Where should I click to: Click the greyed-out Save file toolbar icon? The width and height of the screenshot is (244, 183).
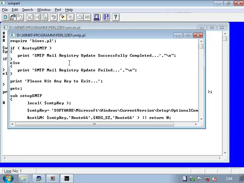point(20,17)
